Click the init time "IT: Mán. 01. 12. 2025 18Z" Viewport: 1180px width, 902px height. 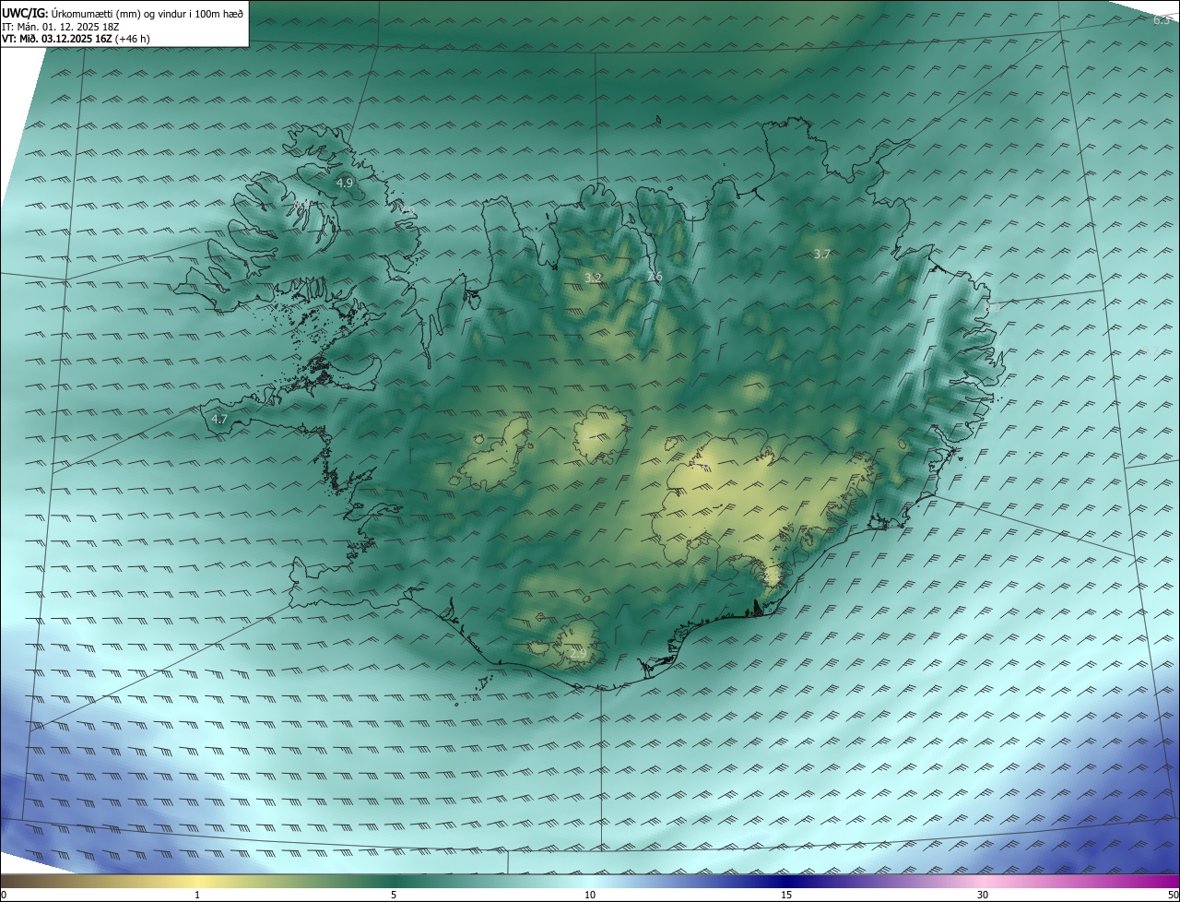[60, 27]
